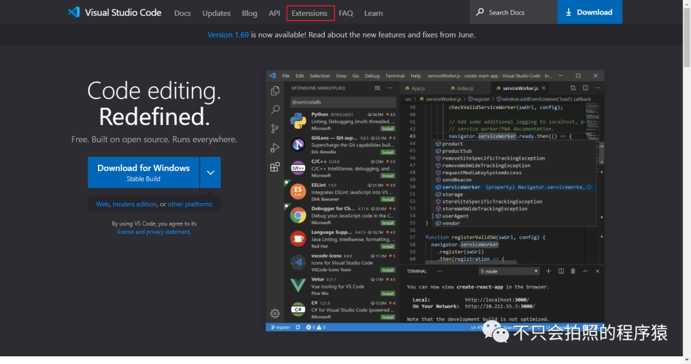Viewport: 691px width, 364px height.
Task: Click into the Search Docs field
Action: pos(514,12)
